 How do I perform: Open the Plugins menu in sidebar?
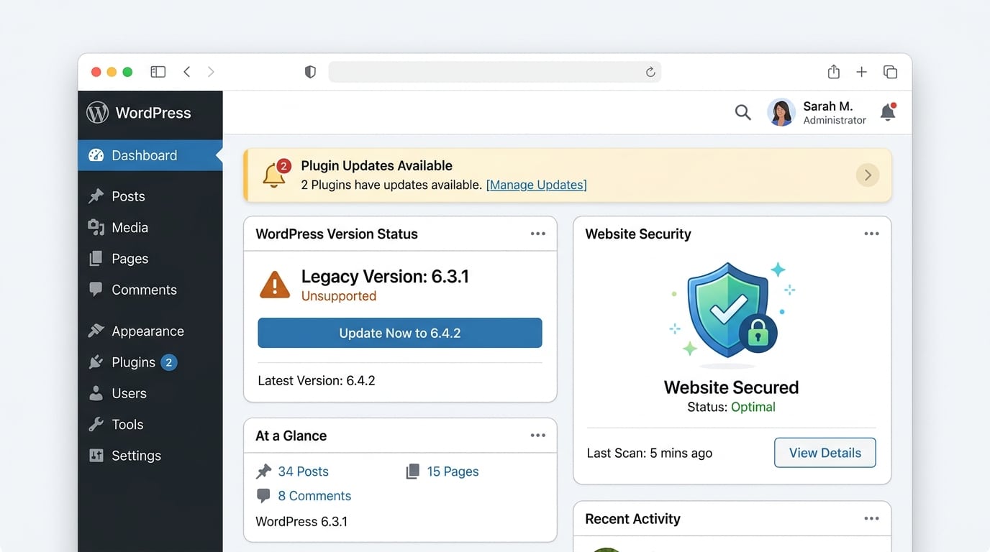[x=133, y=362]
